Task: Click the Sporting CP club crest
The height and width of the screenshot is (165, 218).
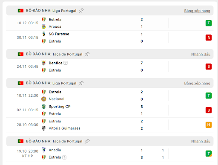Action: (44, 107)
